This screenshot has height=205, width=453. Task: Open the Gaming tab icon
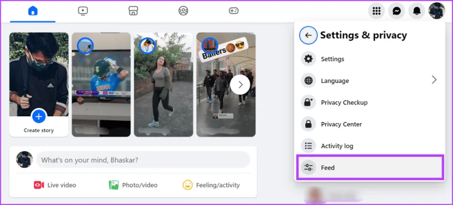[x=233, y=11]
